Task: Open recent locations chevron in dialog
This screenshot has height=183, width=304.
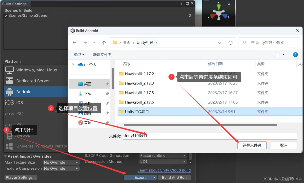Action: 94,42
